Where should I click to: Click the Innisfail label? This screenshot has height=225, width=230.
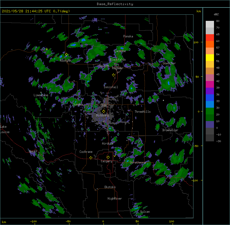tap(111, 87)
